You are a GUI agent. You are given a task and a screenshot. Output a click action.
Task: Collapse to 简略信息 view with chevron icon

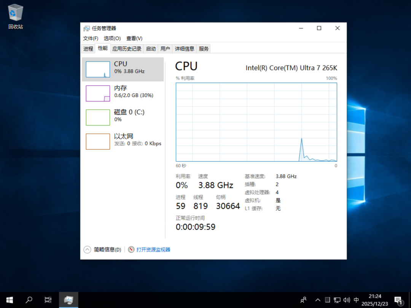tap(87, 249)
